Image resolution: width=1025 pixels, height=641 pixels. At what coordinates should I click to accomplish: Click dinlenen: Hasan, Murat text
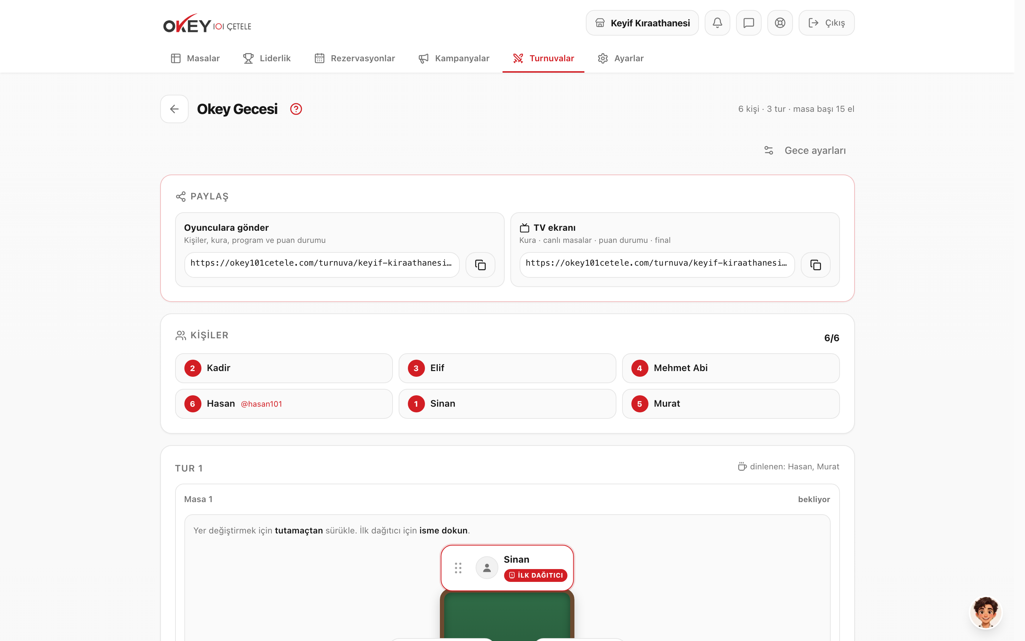794,467
